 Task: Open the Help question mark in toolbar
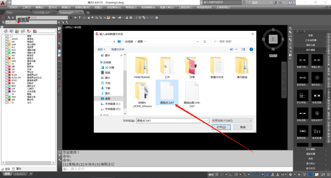157,18
